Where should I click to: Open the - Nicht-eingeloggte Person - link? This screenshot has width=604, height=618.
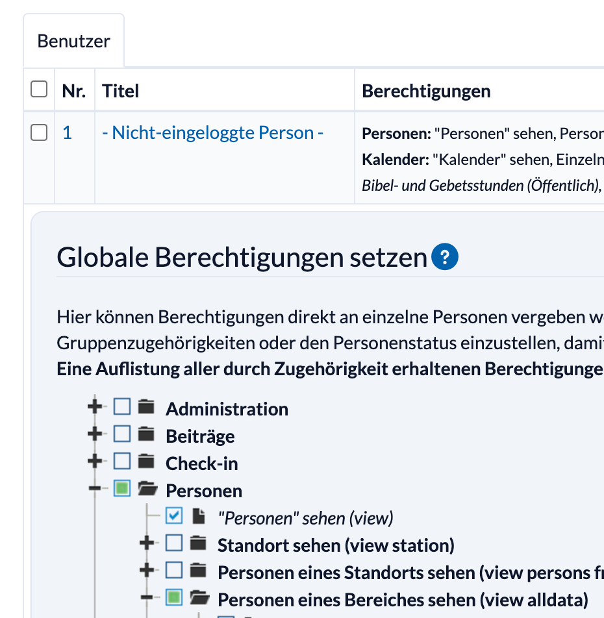pyautogui.click(x=212, y=133)
